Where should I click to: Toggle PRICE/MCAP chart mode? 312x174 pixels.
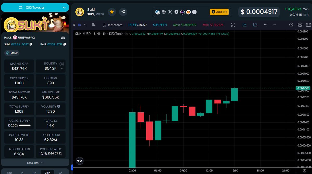(x=138, y=25)
